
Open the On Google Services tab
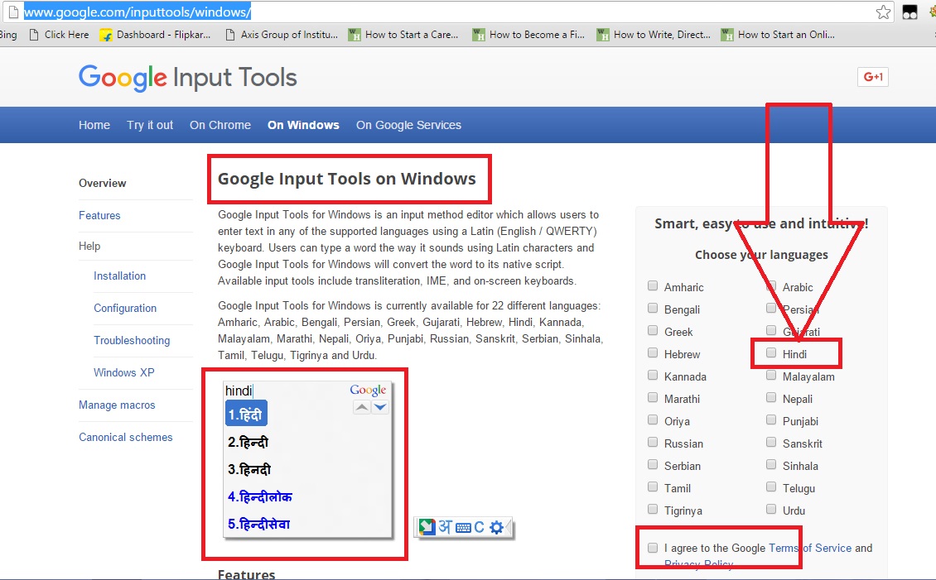pyautogui.click(x=409, y=125)
